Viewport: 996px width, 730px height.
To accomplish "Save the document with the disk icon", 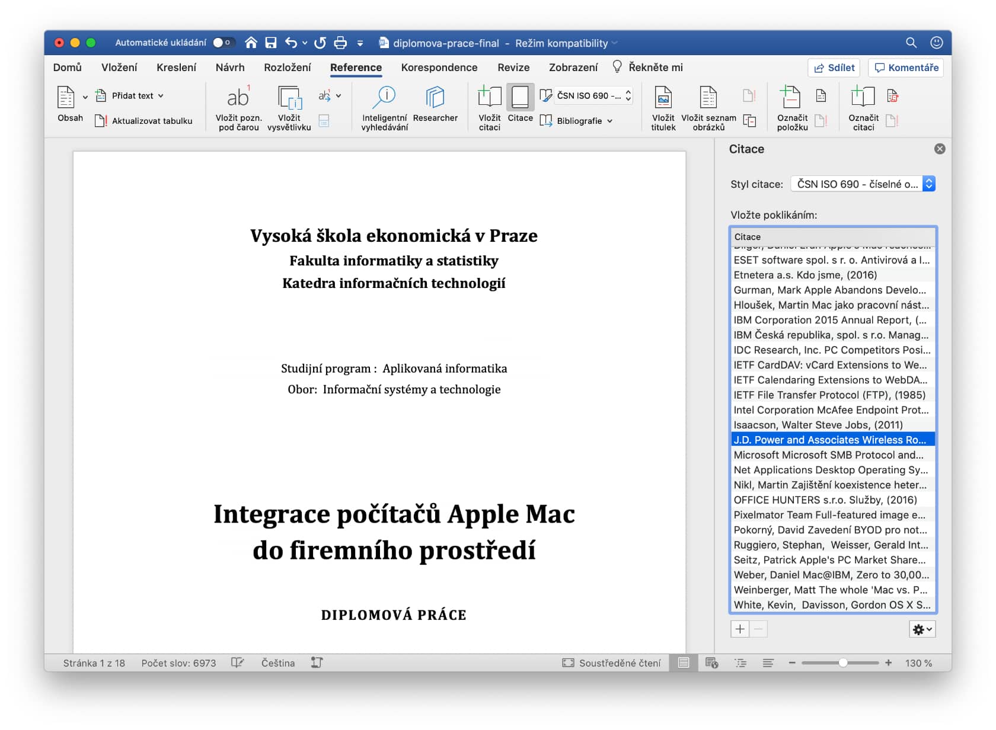I will pyautogui.click(x=271, y=43).
